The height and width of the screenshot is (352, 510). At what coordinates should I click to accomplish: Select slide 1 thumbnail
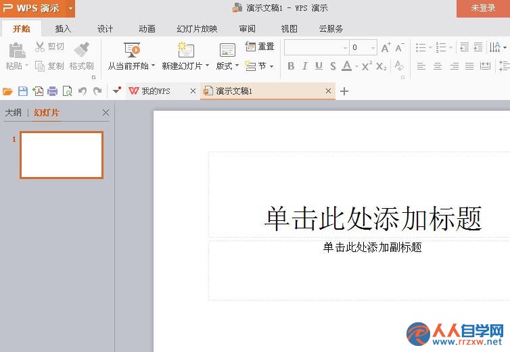click(x=62, y=155)
